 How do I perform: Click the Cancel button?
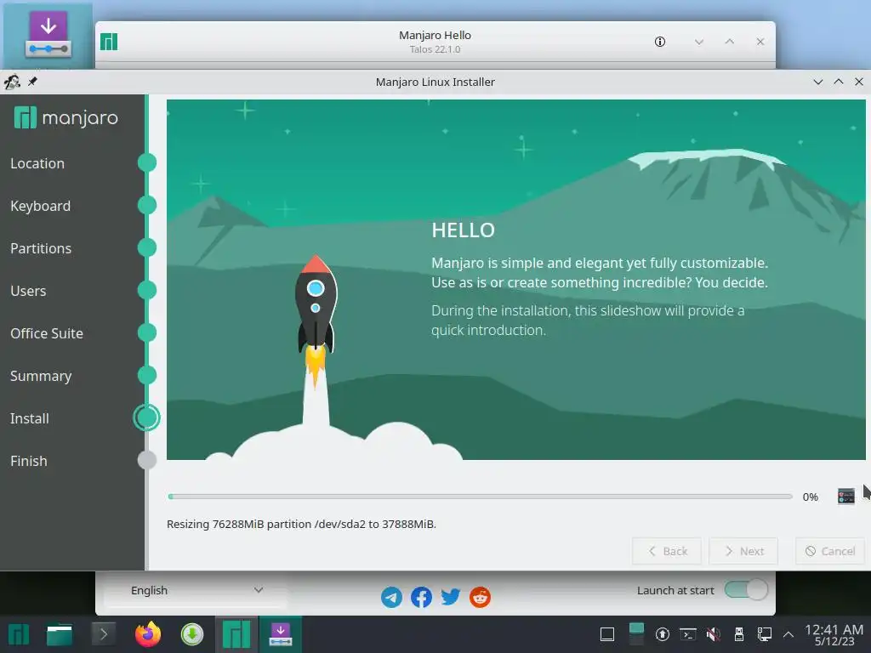[x=830, y=551]
